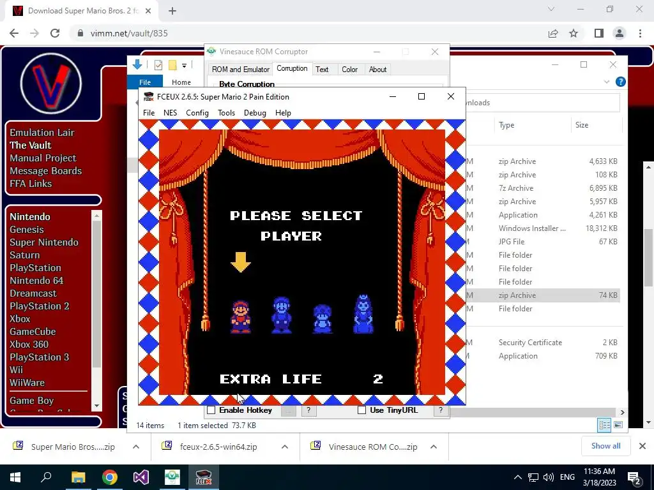Open the File tab in File Explorer
Image resolution: width=654 pixels, height=490 pixels.
(145, 82)
